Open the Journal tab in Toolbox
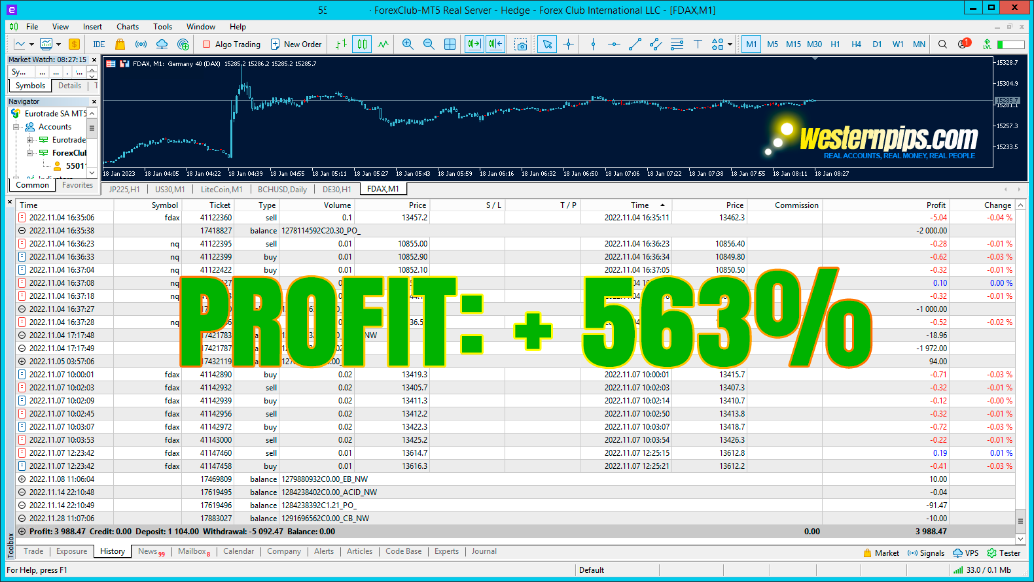 point(484,551)
